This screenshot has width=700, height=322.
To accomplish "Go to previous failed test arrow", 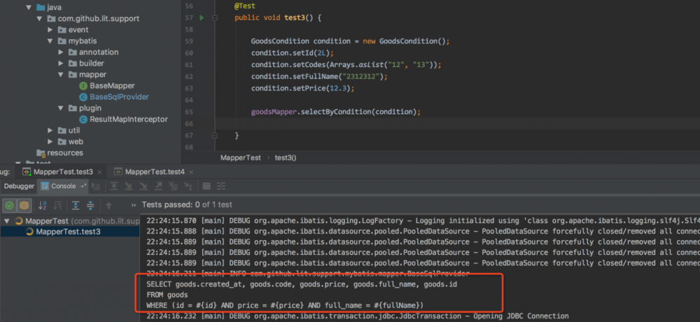I will point(109,205).
